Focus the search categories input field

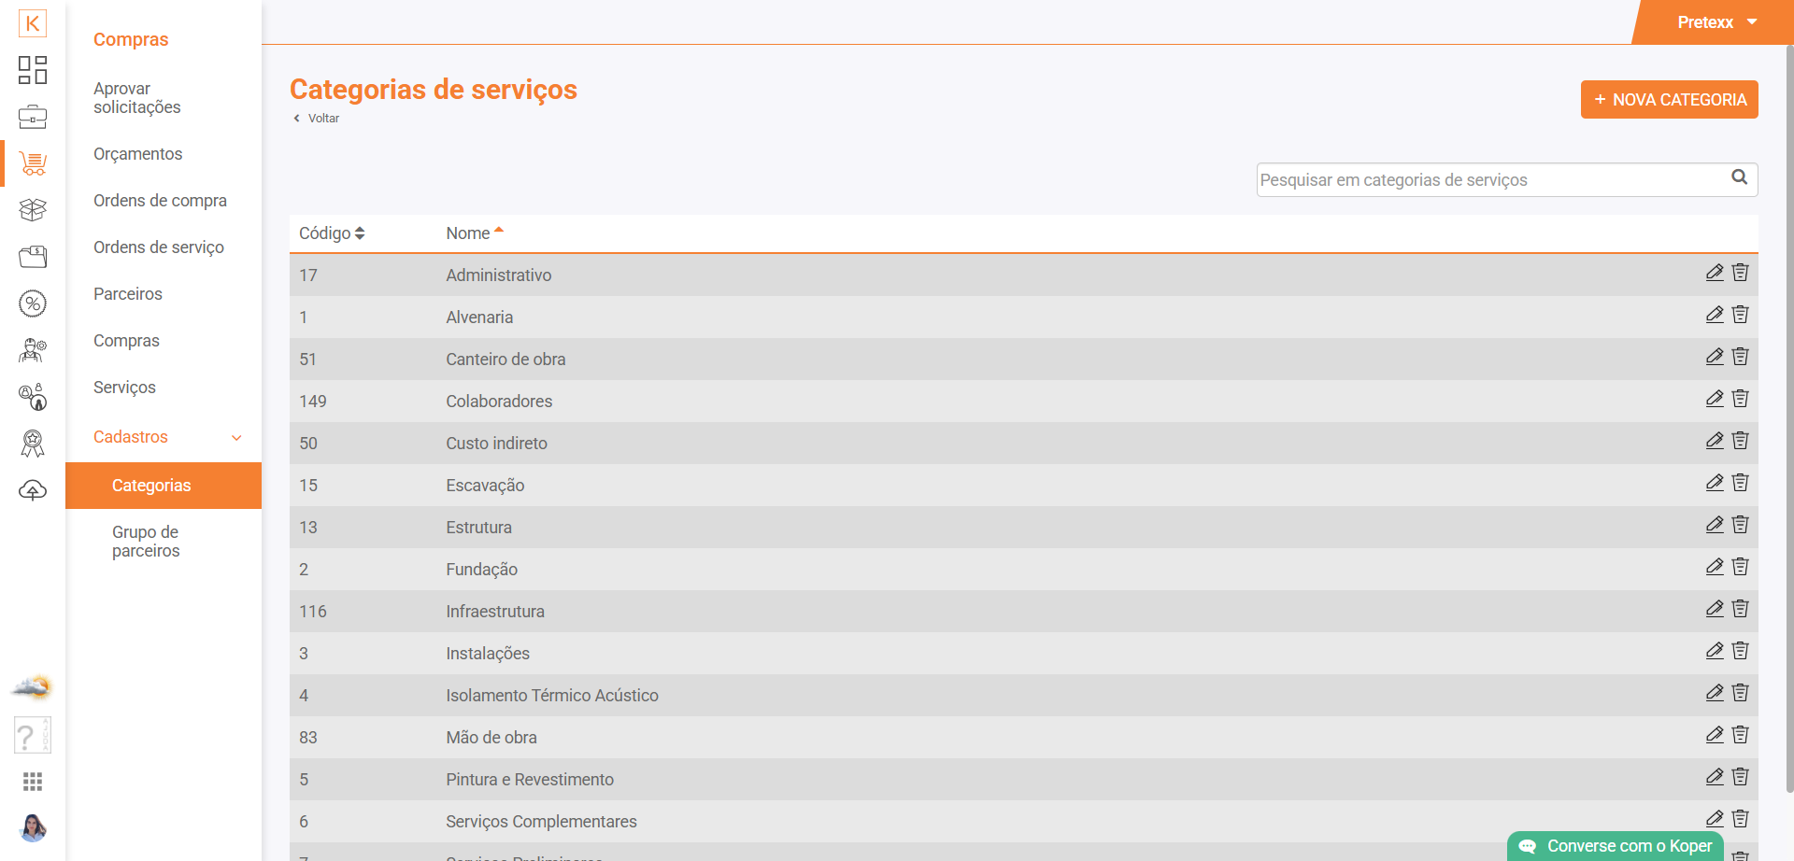click(x=1490, y=180)
